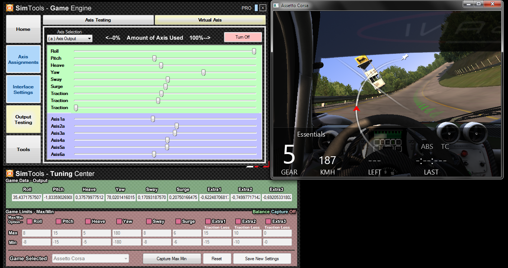Open Interface Settings section
Viewport: 508px width, 268px height.
coord(23,89)
